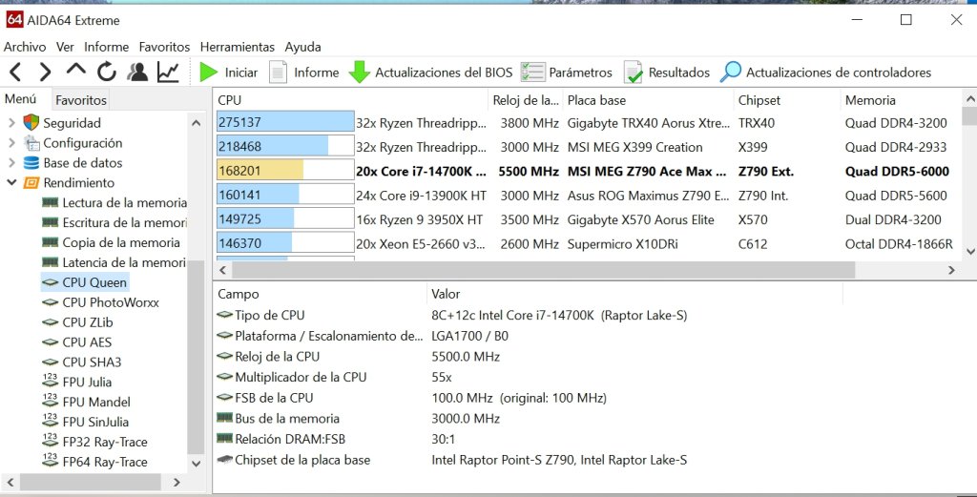The image size is (977, 497).
Task: Expand the Configuración tree node
Action: tap(11, 143)
